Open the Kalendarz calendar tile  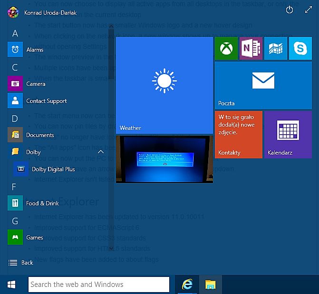pyautogui.click(x=288, y=135)
